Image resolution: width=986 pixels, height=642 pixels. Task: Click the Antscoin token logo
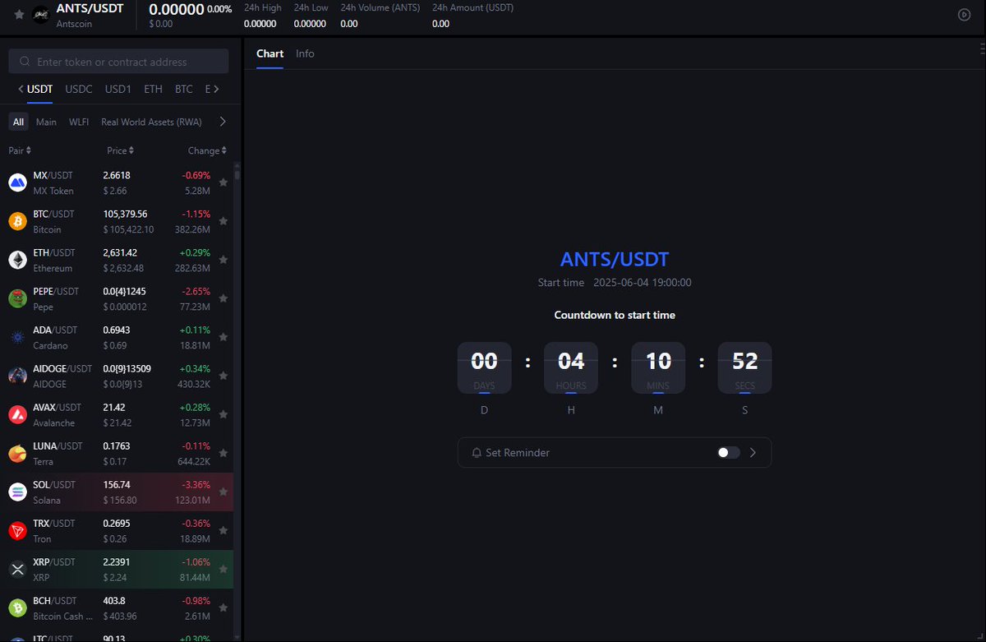pyautogui.click(x=41, y=15)
